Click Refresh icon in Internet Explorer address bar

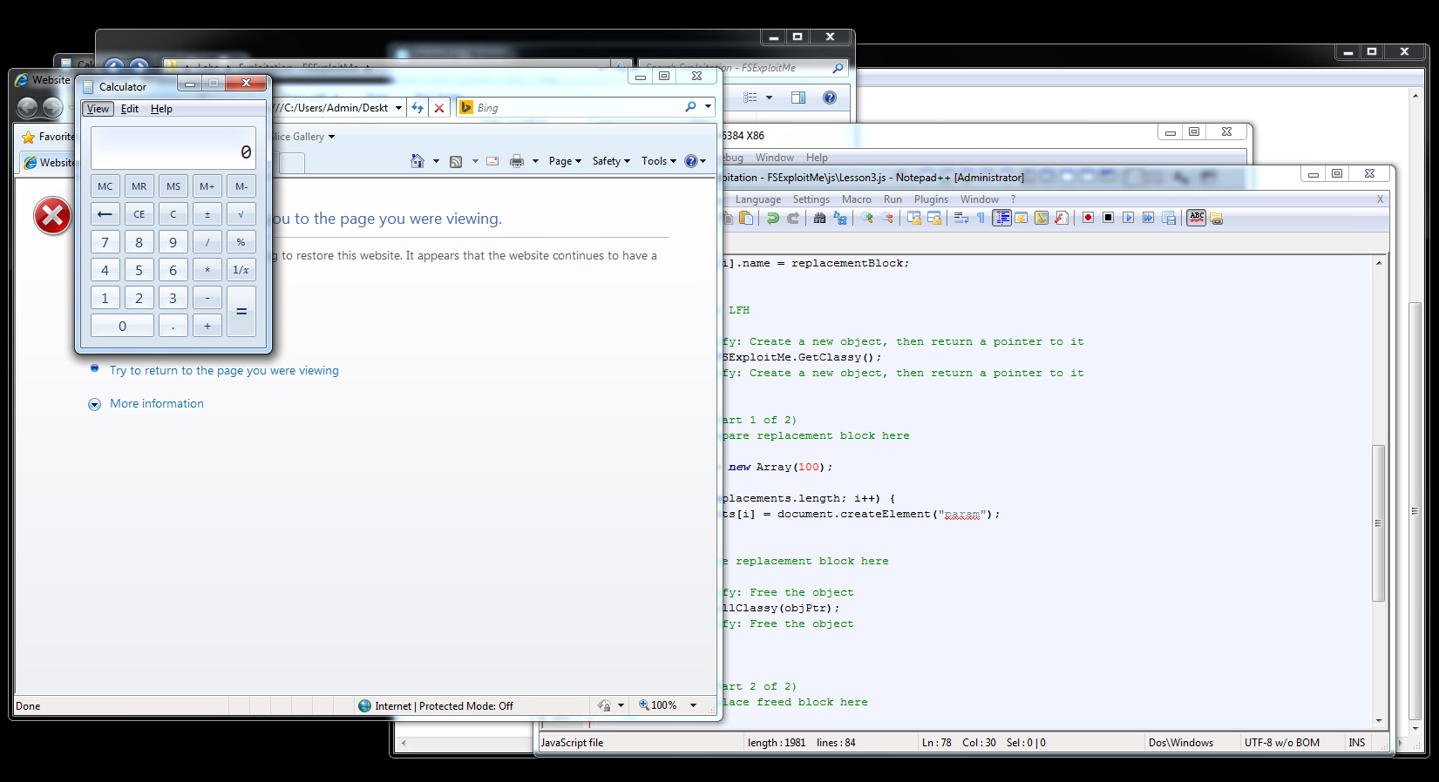point(417,108)
